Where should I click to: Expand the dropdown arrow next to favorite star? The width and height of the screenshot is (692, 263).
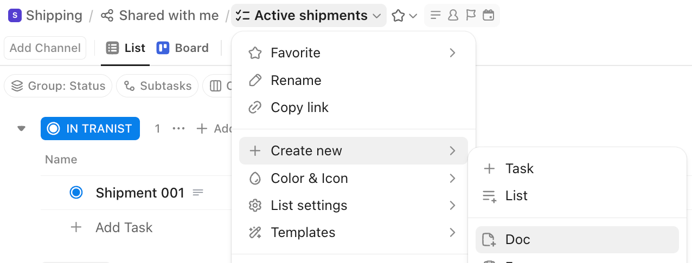[x=413, y=16]
